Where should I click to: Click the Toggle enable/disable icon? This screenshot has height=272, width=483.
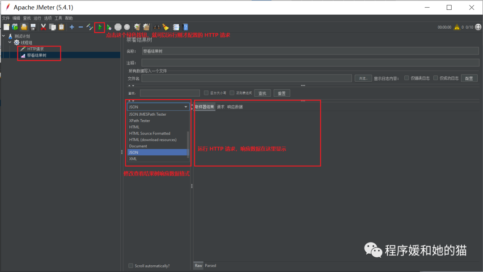tap(89, 27)
